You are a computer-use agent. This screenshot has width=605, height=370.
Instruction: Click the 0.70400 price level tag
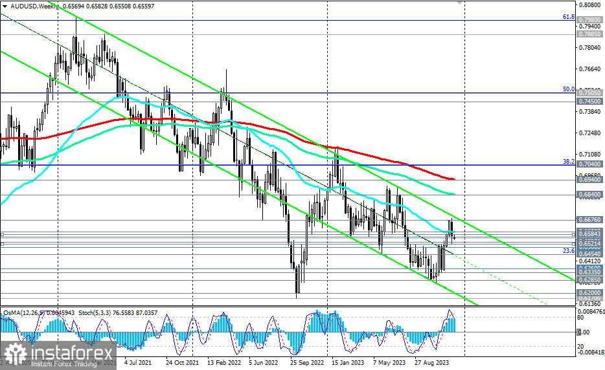click(x=589, y=164)
